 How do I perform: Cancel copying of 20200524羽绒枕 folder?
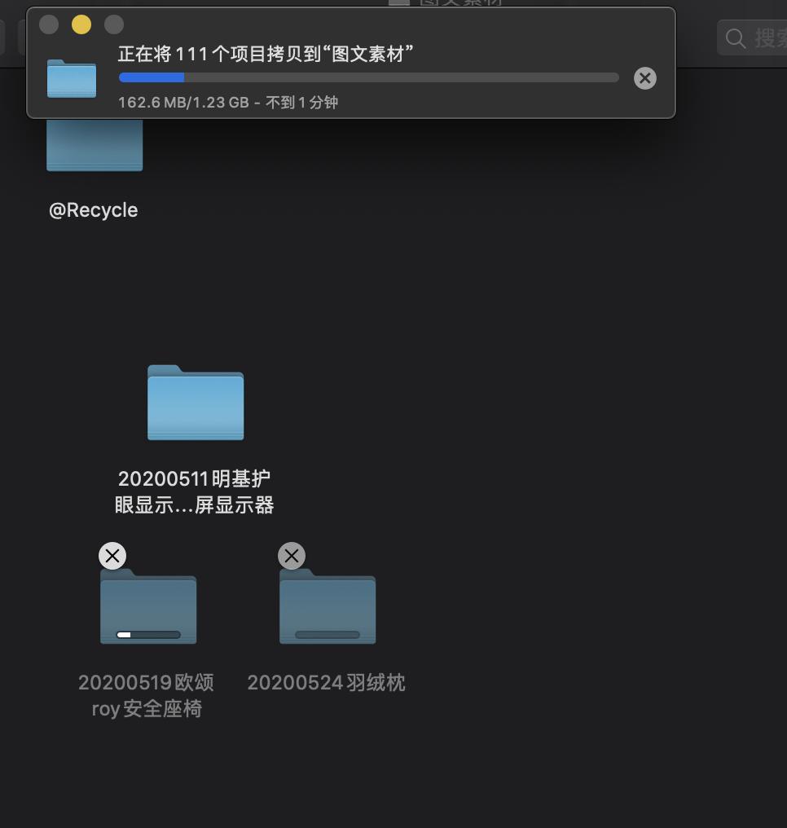(x=292, y=556)
